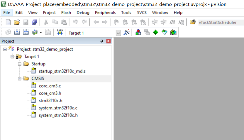Open the Edit menu
The width and height of the screenshot is (244, 140).
point(19,13)
